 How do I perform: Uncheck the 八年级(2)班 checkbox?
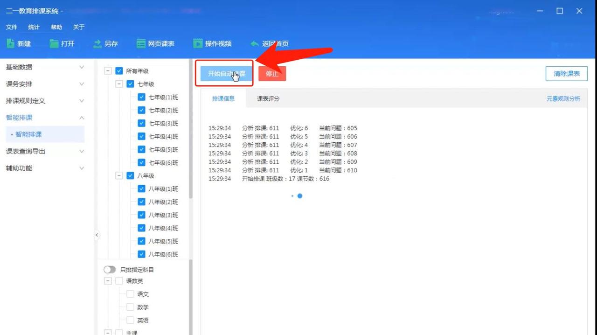141,202
